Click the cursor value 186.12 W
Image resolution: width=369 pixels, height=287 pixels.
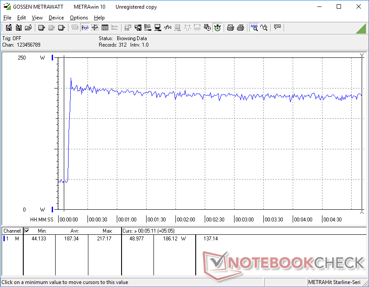tap(175, 239)
